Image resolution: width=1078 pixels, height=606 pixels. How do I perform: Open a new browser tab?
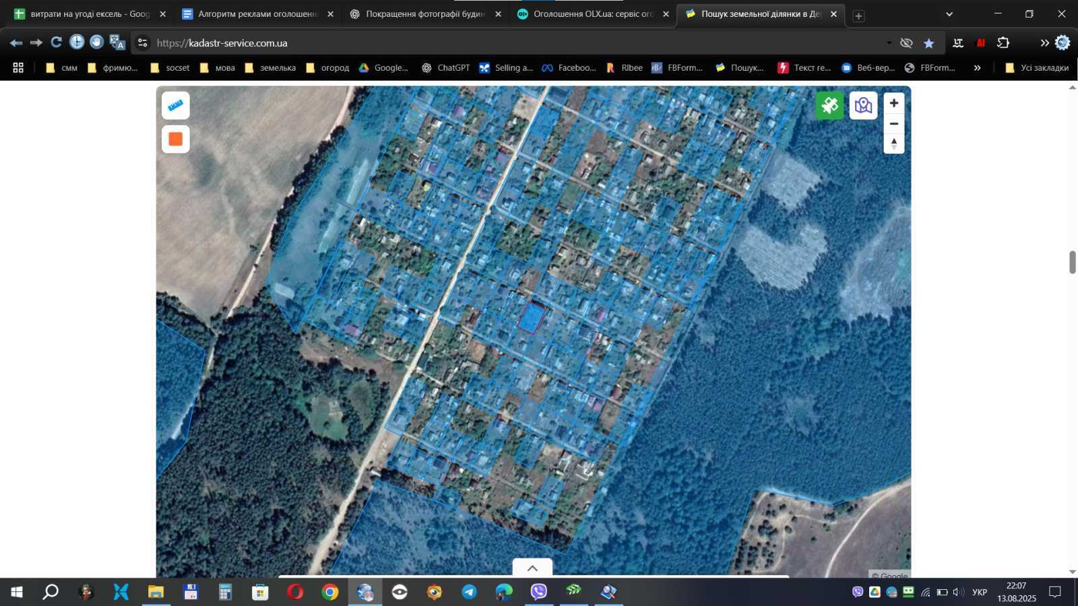(x=858, y=15)
